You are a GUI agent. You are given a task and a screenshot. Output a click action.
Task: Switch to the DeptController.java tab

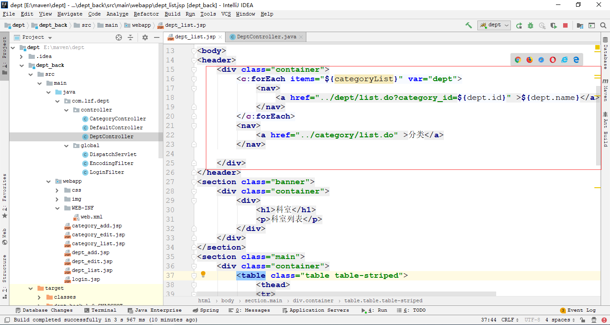pos(266,37)
